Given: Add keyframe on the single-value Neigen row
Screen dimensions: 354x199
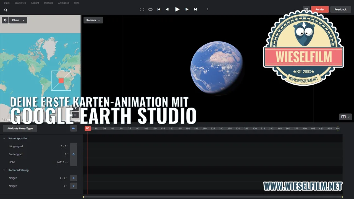Looking at the screenshot, I should [74, 186].
